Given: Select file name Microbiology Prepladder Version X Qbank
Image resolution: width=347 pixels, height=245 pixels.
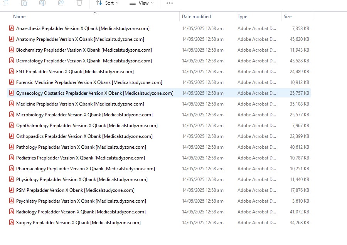Looking at the screenshot, I should (84, 115).
